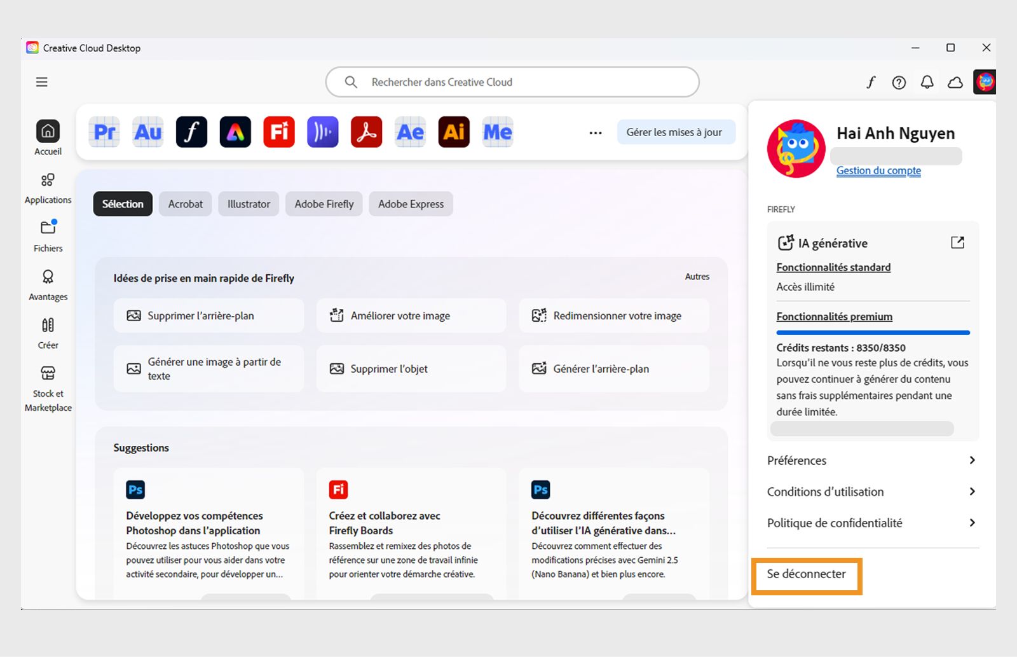Screen dimensions: 1017x657
Task: Choose Supprimer l'arrière-plan action
Action: (x=208, y=315)
